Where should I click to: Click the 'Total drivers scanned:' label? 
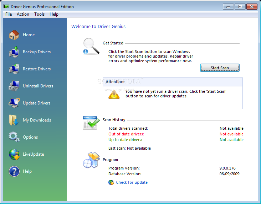pos(128,128)
